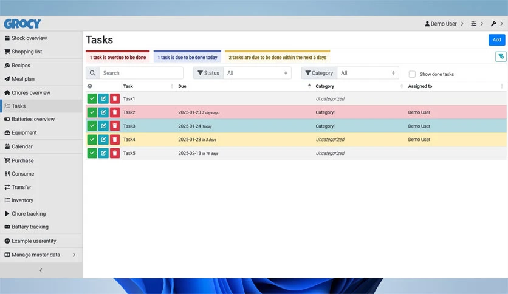Image resolution: width=508 pixels, height=294 pixels.
Task: Open the Status filter dropdown
Action: pos(257,73)
